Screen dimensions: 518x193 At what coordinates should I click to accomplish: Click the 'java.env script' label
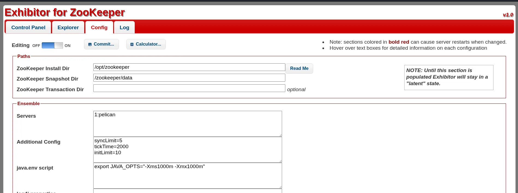(35, 168)
